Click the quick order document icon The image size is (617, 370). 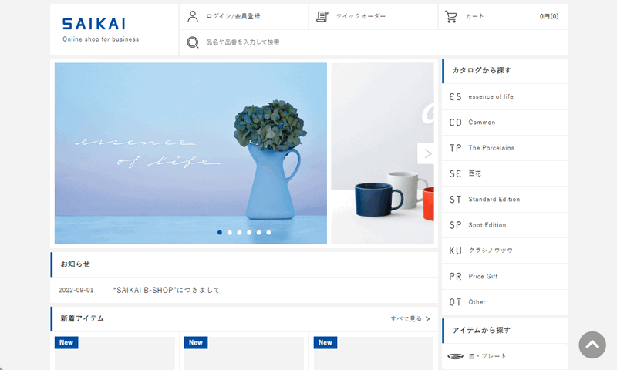click(x=322, y=16)
